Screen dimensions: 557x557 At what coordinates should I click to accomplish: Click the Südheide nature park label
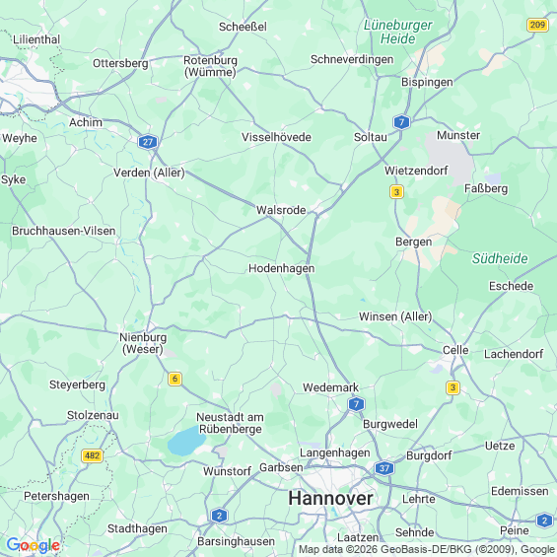(500, 258)
